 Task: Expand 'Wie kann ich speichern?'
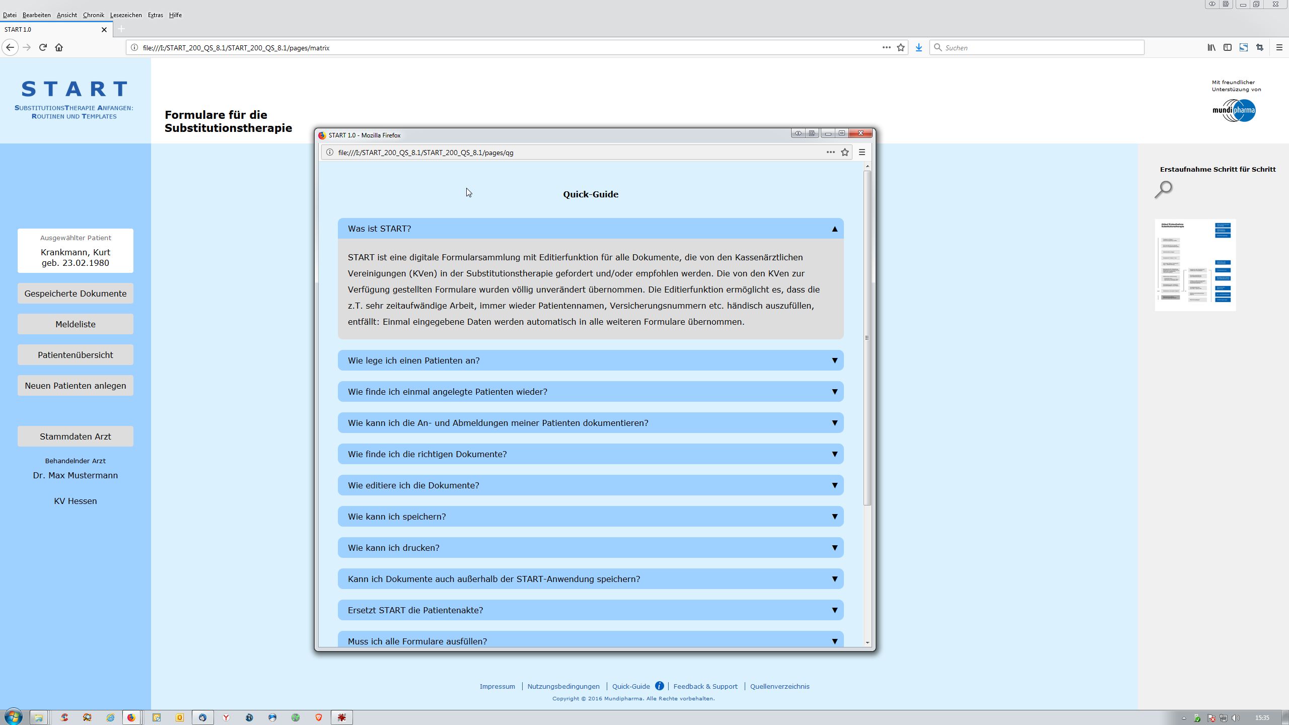(x=591, y=517)
